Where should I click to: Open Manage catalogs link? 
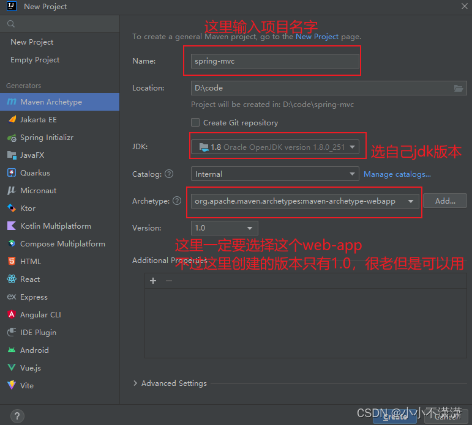click(x=397, y=174)
